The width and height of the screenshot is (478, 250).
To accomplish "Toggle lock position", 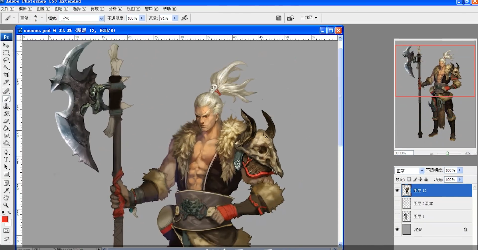I will 420,179.
